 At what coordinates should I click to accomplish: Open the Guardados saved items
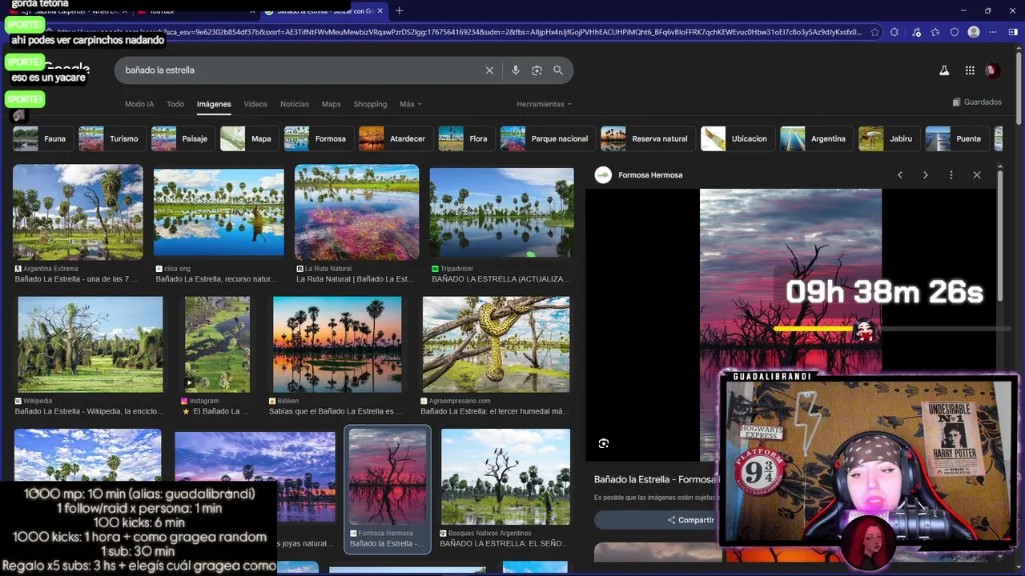[977, 102]
